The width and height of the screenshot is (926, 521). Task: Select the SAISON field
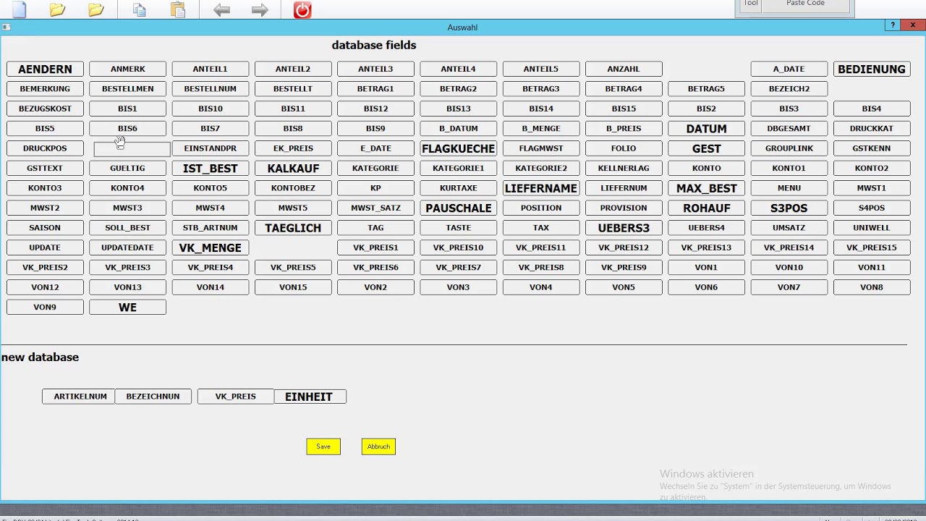(x=45, y=228)
